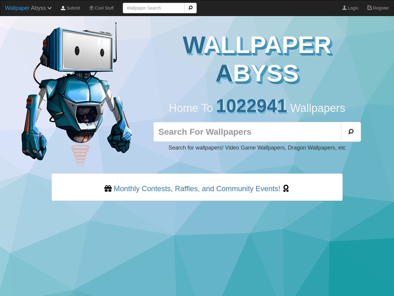Screen dimensions: 394x296
Task: Click the pencil icon beside Register
Action: pyautogui.click(x=370, y=8)
